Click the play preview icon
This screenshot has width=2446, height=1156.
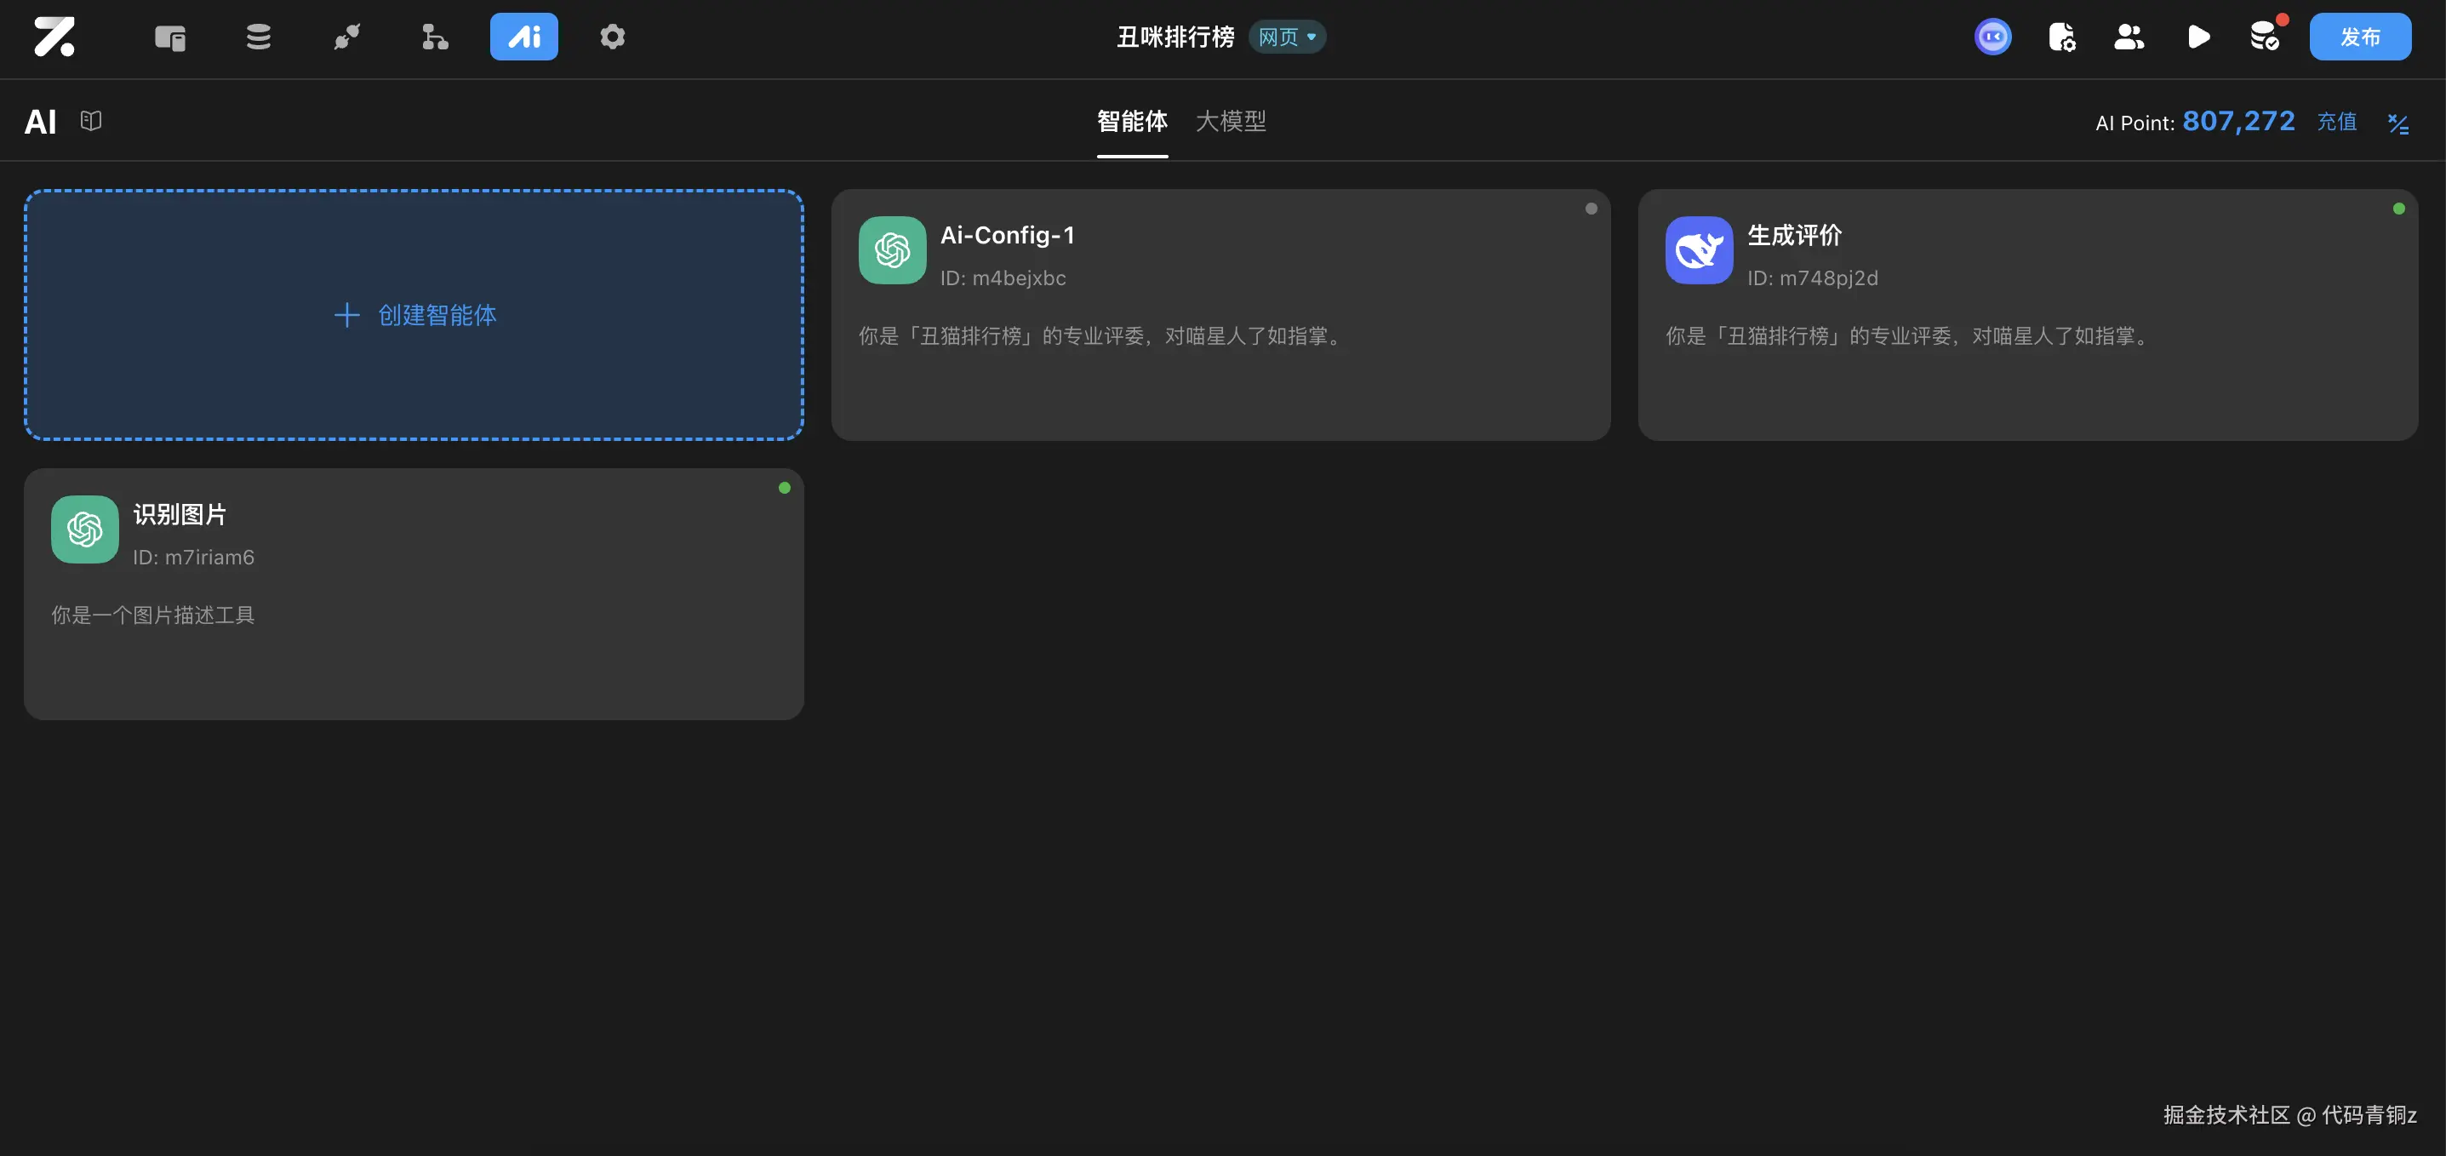(x=2198, y=37)
